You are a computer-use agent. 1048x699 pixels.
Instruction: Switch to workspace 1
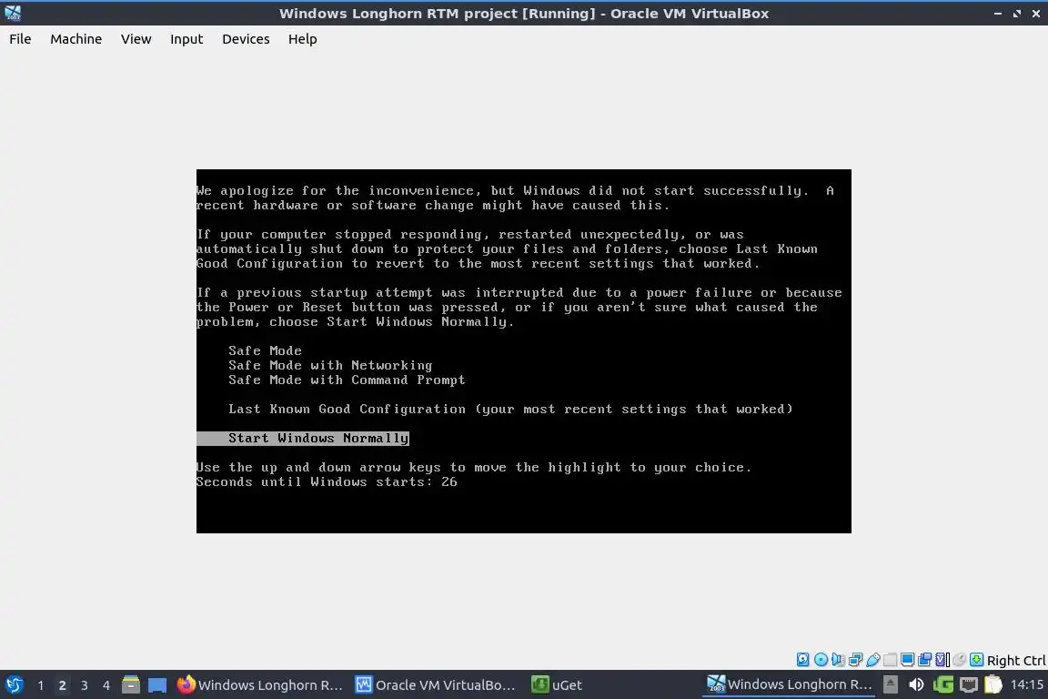coord(40,685)
